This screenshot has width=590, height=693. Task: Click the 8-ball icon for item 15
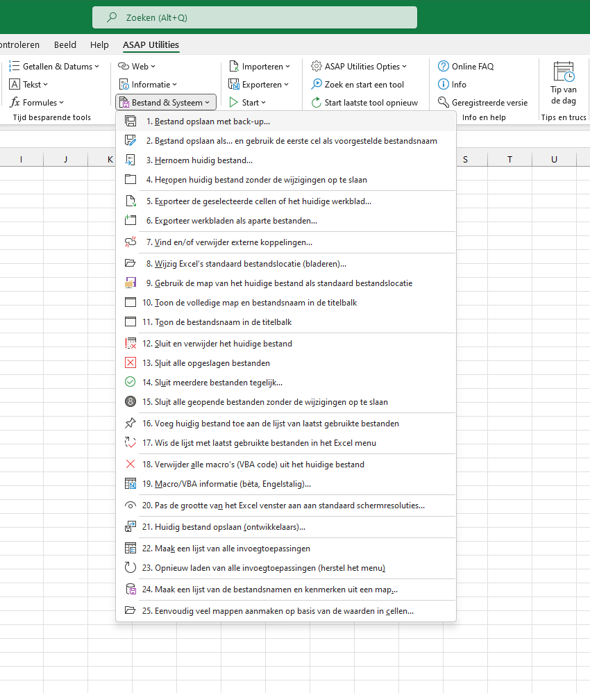[x=130, y=402]
